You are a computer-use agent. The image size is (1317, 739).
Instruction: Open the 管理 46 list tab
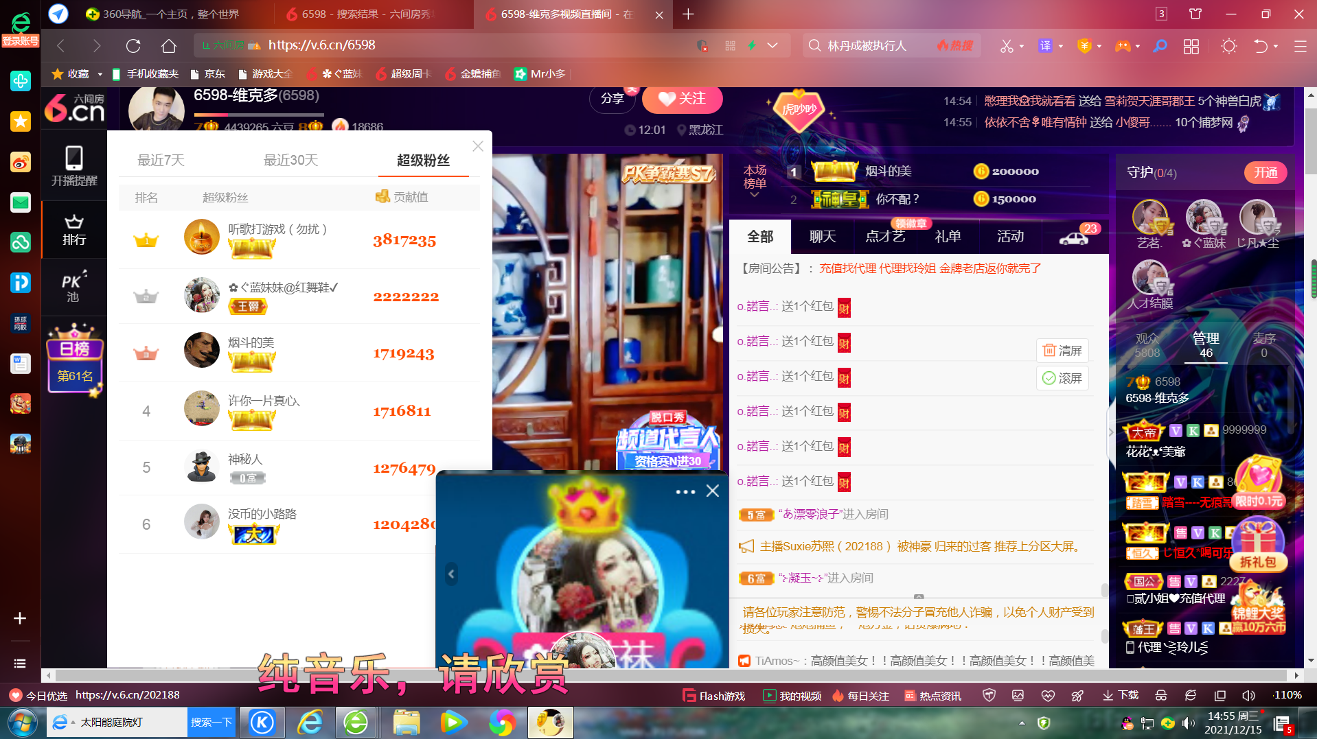pyautogui.click(x=1206, y=345)
